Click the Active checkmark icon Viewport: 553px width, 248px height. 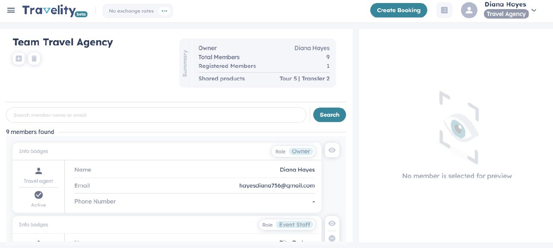pos(38,195)
